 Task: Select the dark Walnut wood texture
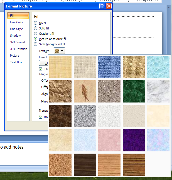85,165
